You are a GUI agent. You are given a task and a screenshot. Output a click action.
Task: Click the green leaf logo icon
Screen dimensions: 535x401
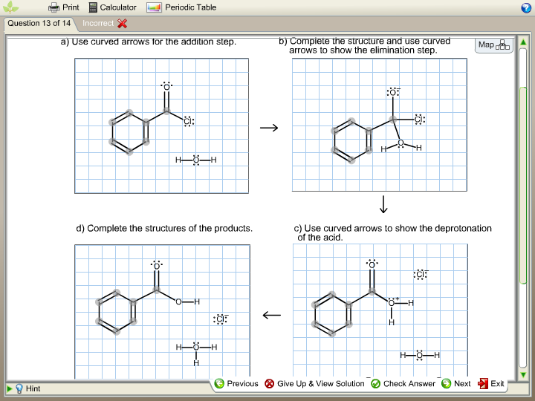pos(10,7)
